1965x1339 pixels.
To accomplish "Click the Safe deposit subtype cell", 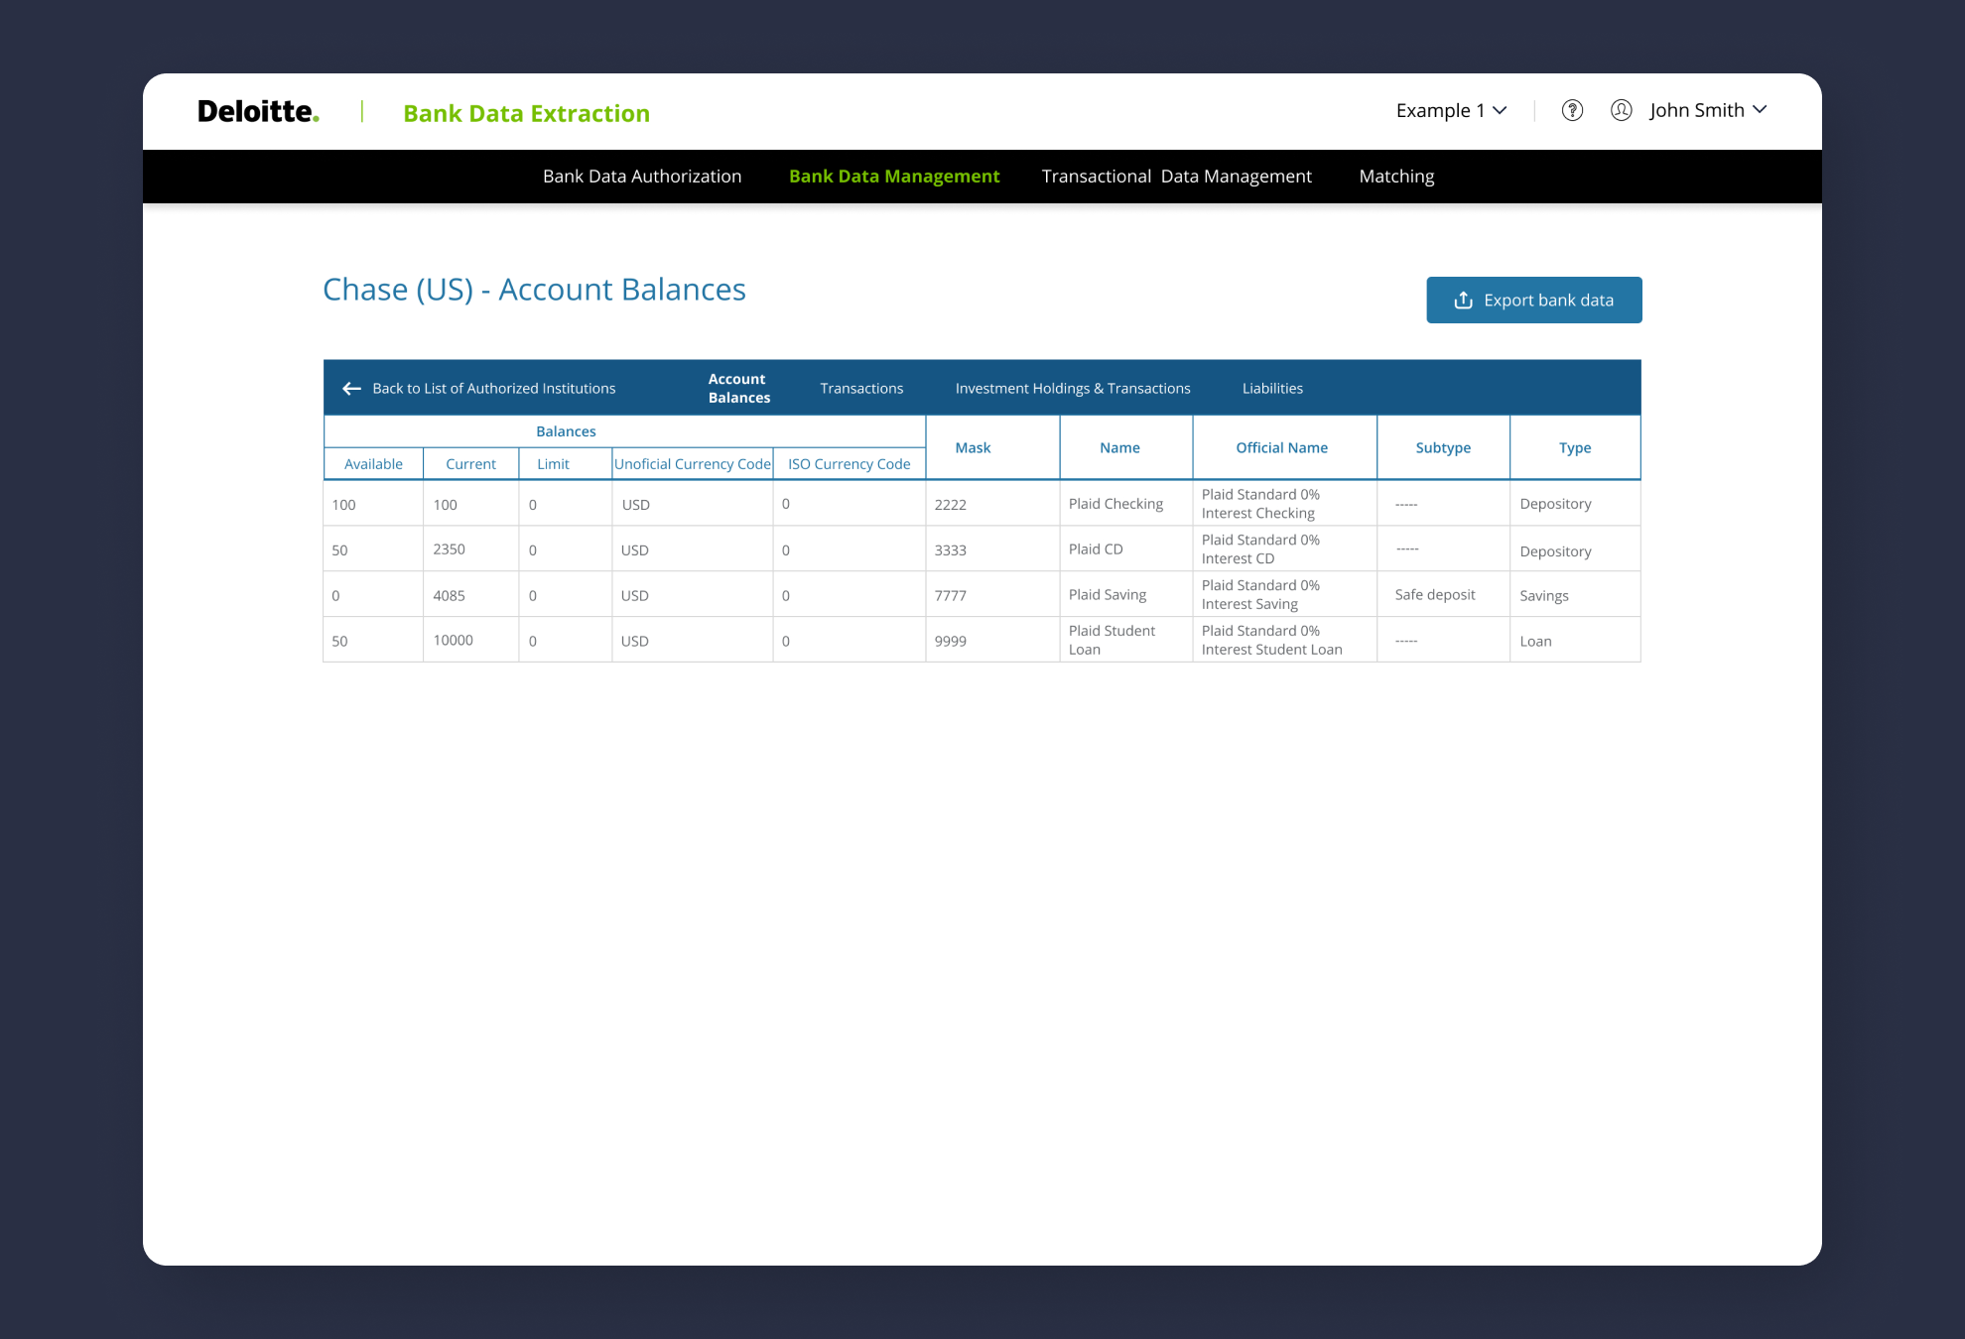I will (x=1444, y=595).
